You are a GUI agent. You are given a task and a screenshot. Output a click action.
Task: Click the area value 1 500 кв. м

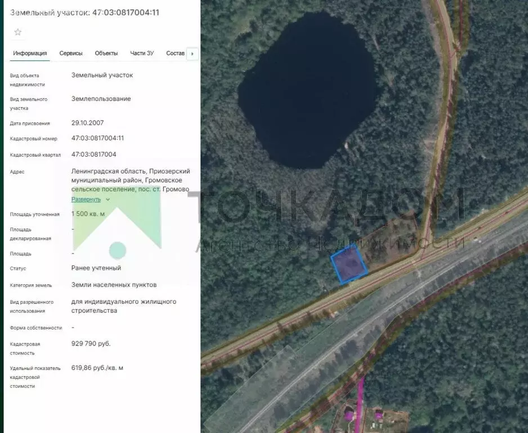88,214
